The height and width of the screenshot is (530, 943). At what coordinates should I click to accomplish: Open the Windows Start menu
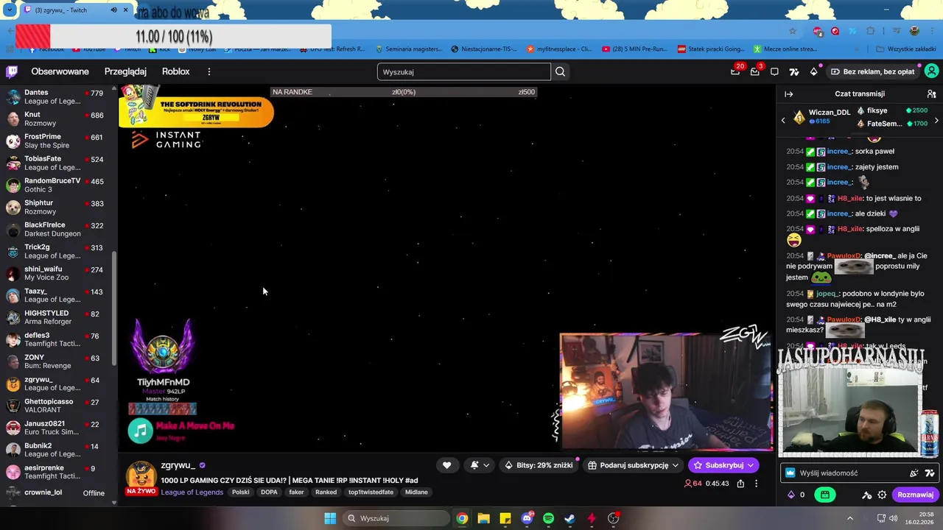(330, 518)
